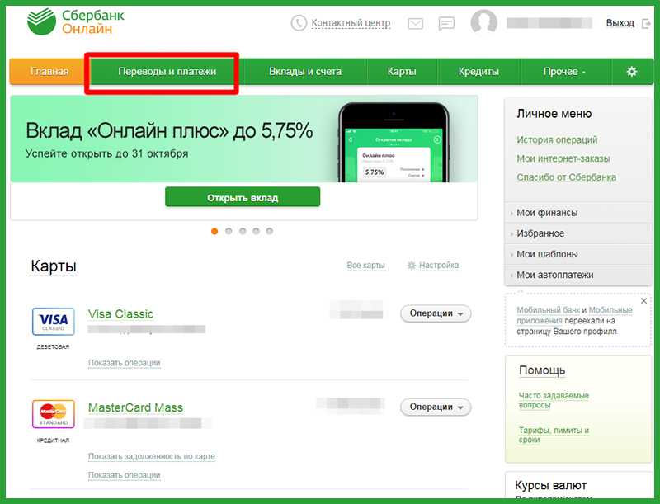The width and height of the screenshot is (660, 504).
Task: Click the exit door icon
Action: (646, 24)
